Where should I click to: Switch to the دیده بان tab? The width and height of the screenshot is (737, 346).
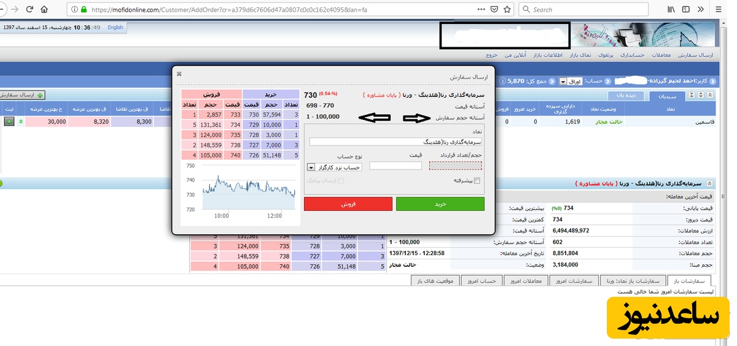[626, 96]
